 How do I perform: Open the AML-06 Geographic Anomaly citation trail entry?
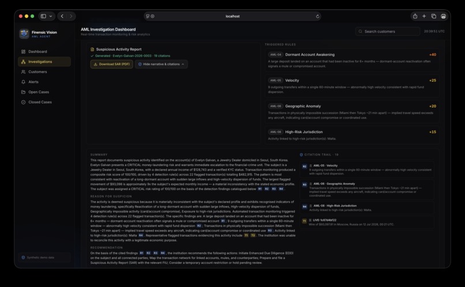point(367,189)
